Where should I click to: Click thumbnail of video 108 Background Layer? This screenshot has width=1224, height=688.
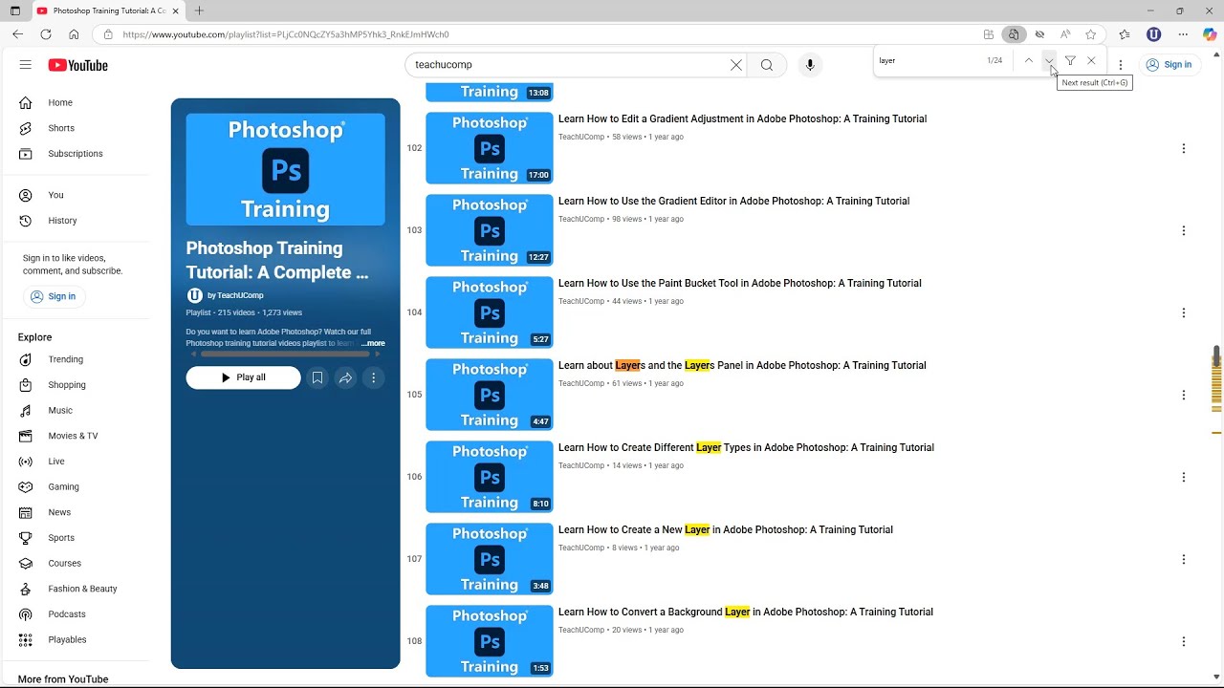pyautogui.click(x=490, y=641)
